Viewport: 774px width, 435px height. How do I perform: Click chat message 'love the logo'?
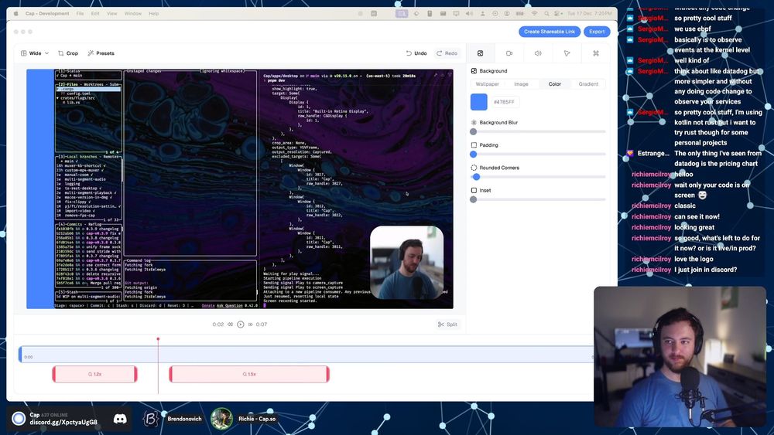click(694, 259)
